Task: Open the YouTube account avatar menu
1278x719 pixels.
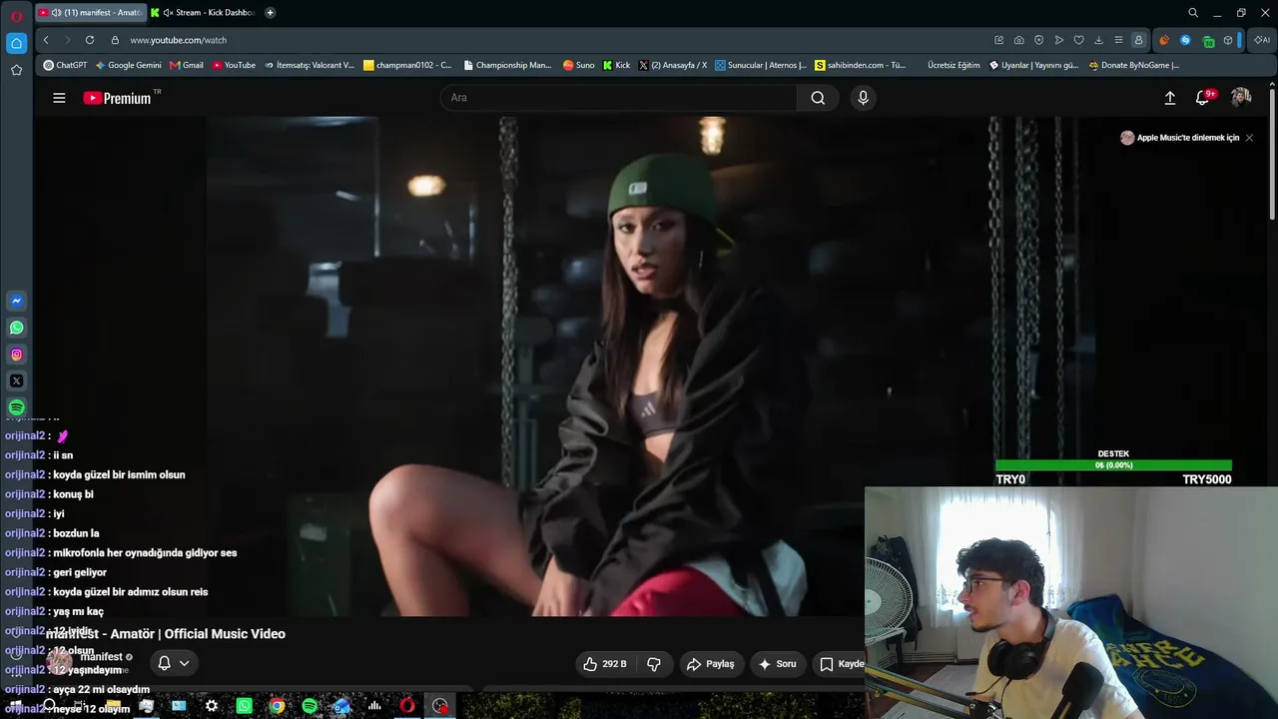Action: pos(1241,97)
